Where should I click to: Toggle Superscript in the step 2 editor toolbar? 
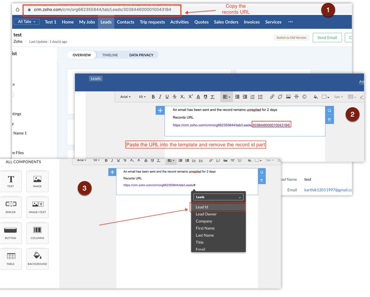[x=191, y=96]
